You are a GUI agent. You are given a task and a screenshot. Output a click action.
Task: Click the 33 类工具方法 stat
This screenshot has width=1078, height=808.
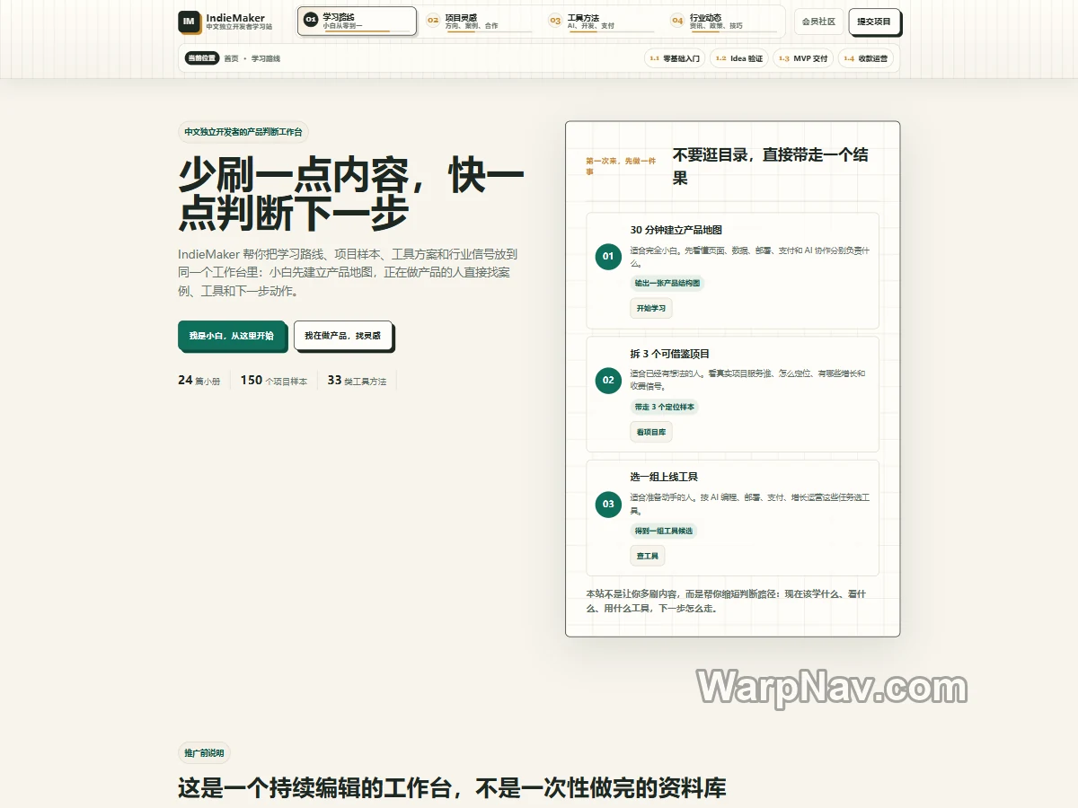[357, 381]
